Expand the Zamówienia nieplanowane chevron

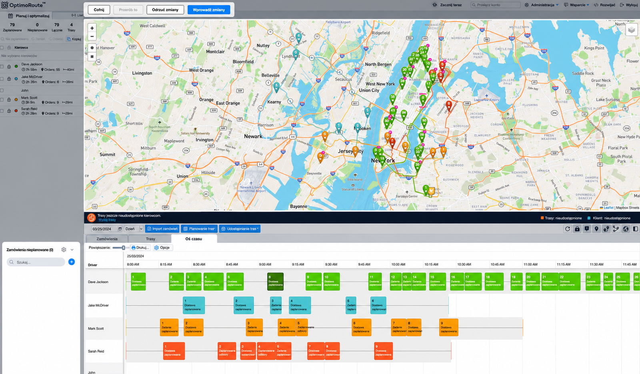click(72, 250)
